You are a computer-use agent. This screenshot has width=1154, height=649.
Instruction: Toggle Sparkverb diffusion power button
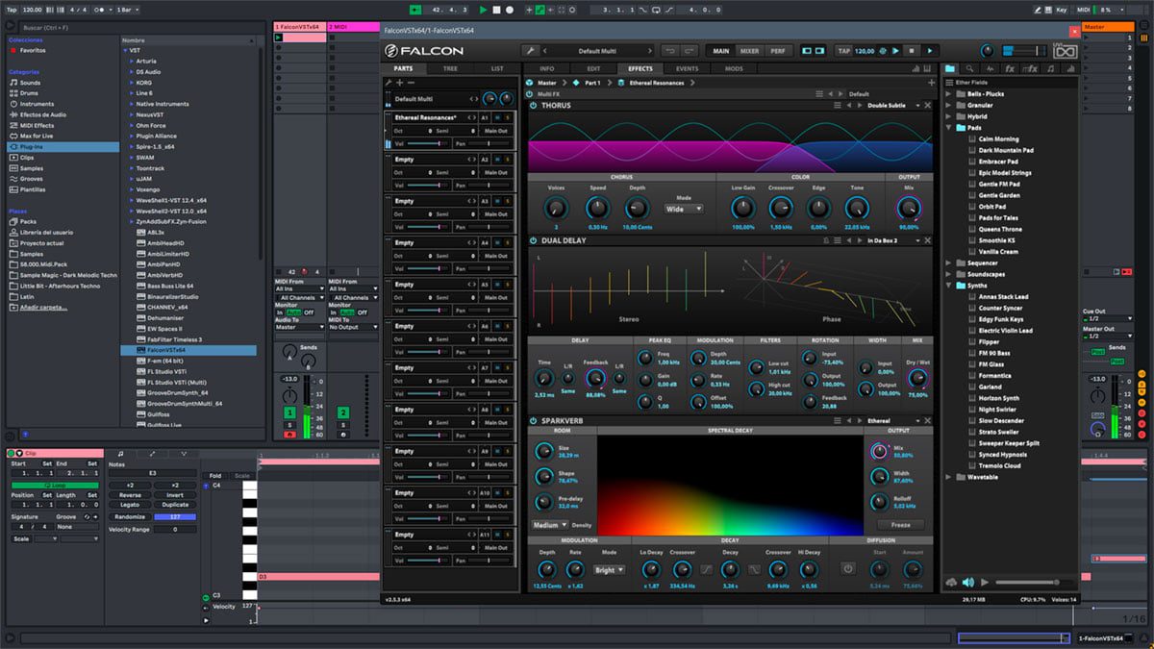tap(847, 568)
